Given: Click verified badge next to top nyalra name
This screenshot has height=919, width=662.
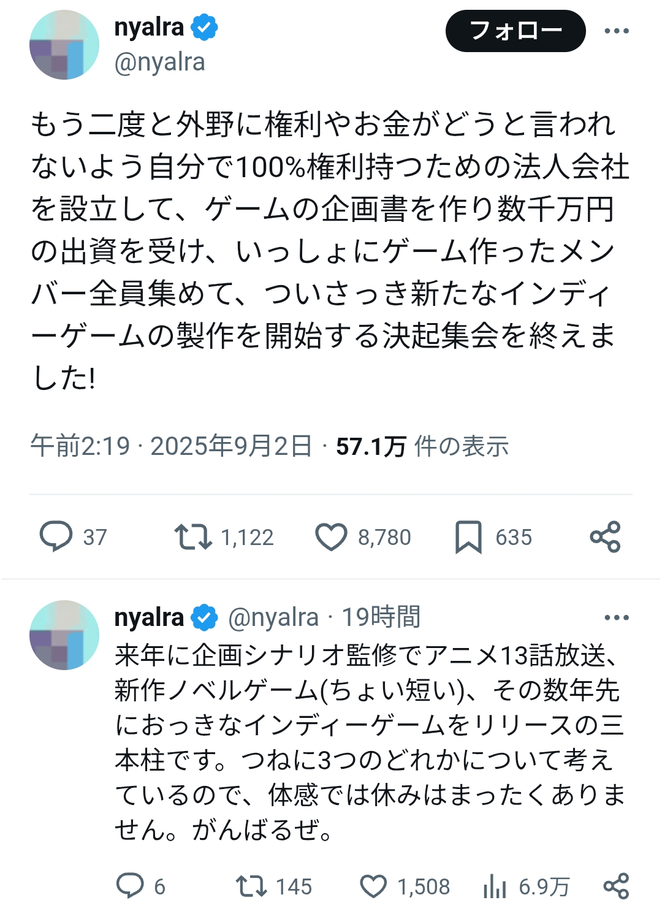Looking at the screenshot, I should point(204,28).
